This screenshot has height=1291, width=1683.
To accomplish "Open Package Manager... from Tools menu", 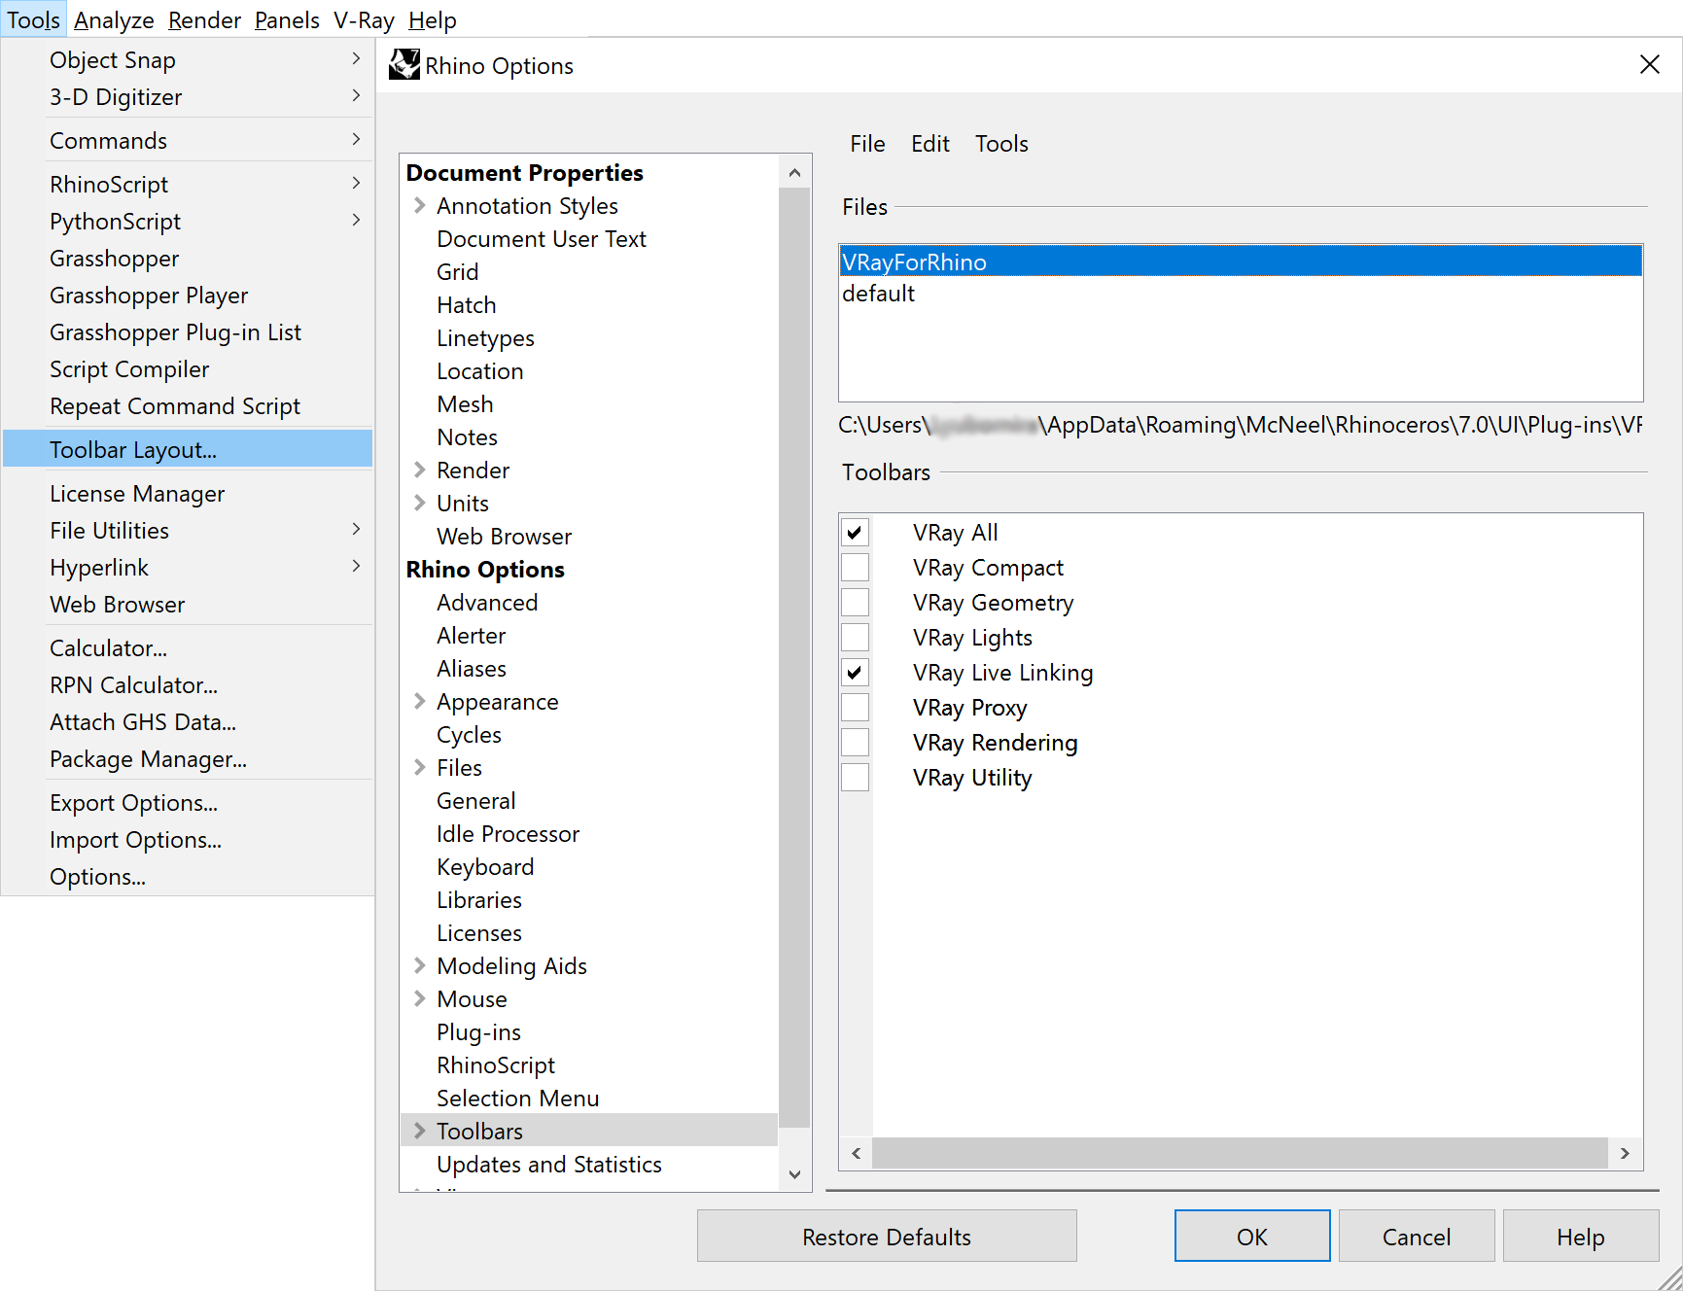I will (x=188, y=758).
